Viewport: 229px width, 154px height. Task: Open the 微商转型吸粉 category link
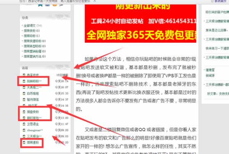[35, 46]
